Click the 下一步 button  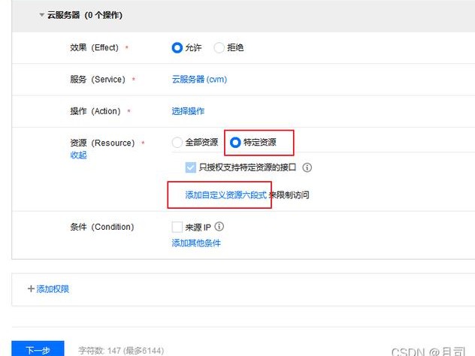coord(38,348)
